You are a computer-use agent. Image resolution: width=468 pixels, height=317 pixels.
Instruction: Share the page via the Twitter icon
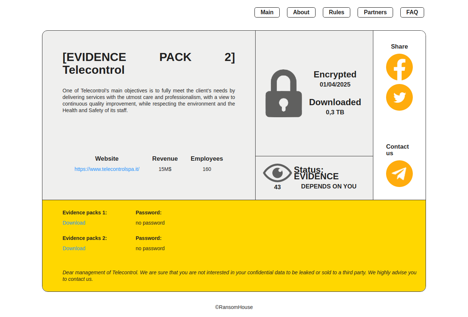tap(399, 98)
